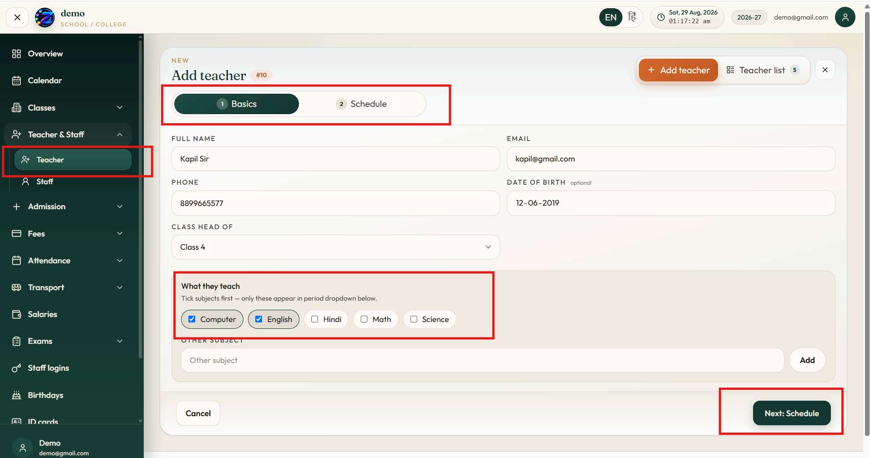This screenshot has width=870, height=458.
Task: Click the Transport bus icon
Action: tap(16, 287)
